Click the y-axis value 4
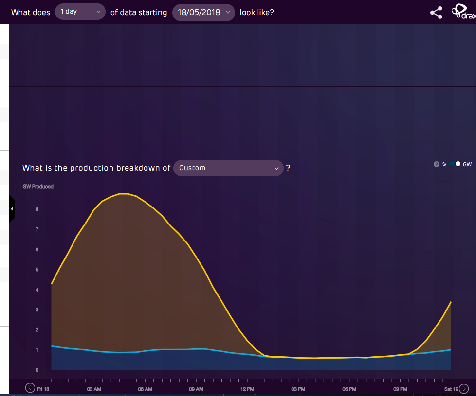The image size is (476, 396). point(37,290)
